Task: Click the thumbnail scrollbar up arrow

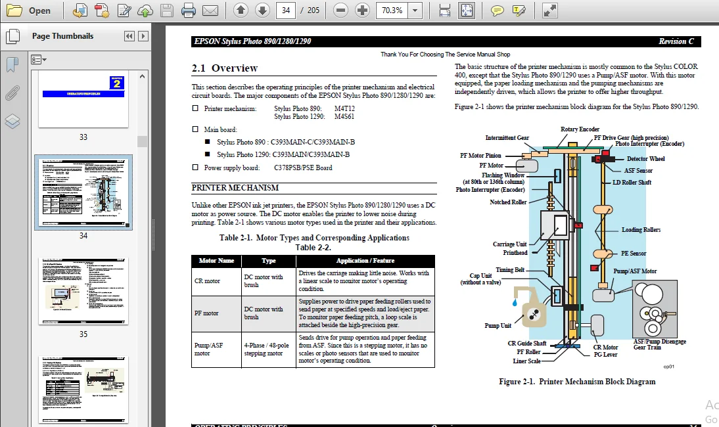Action: click(142, 76)
